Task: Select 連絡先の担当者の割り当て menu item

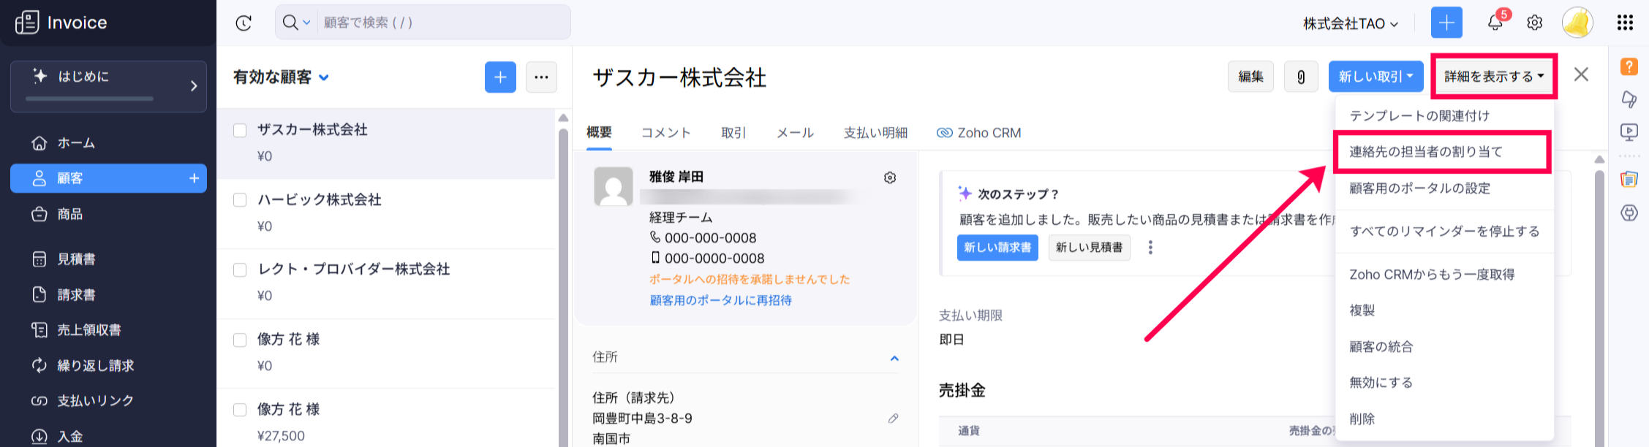Action: pyautogui.click(x=1425, y=152)
